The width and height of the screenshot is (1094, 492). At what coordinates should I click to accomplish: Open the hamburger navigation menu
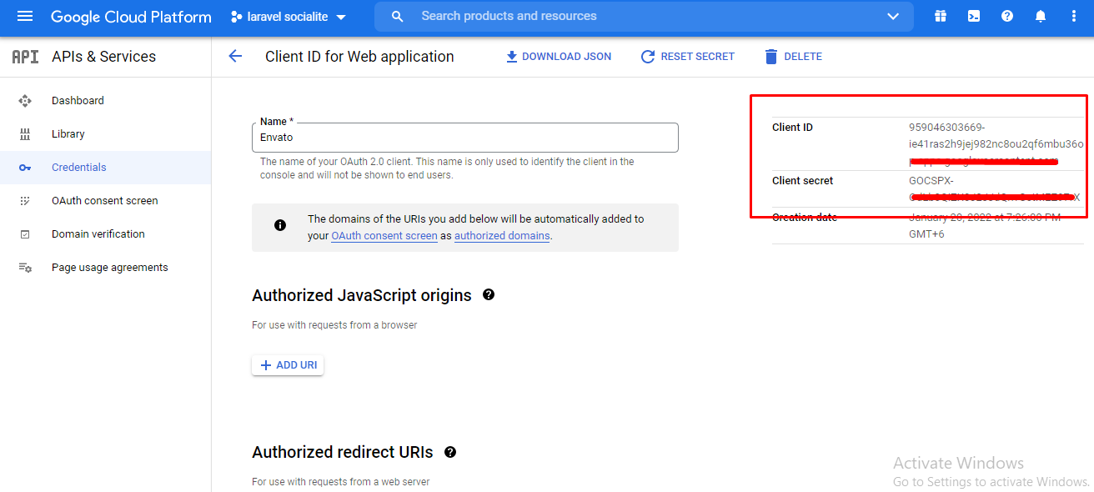click(25, 17)
